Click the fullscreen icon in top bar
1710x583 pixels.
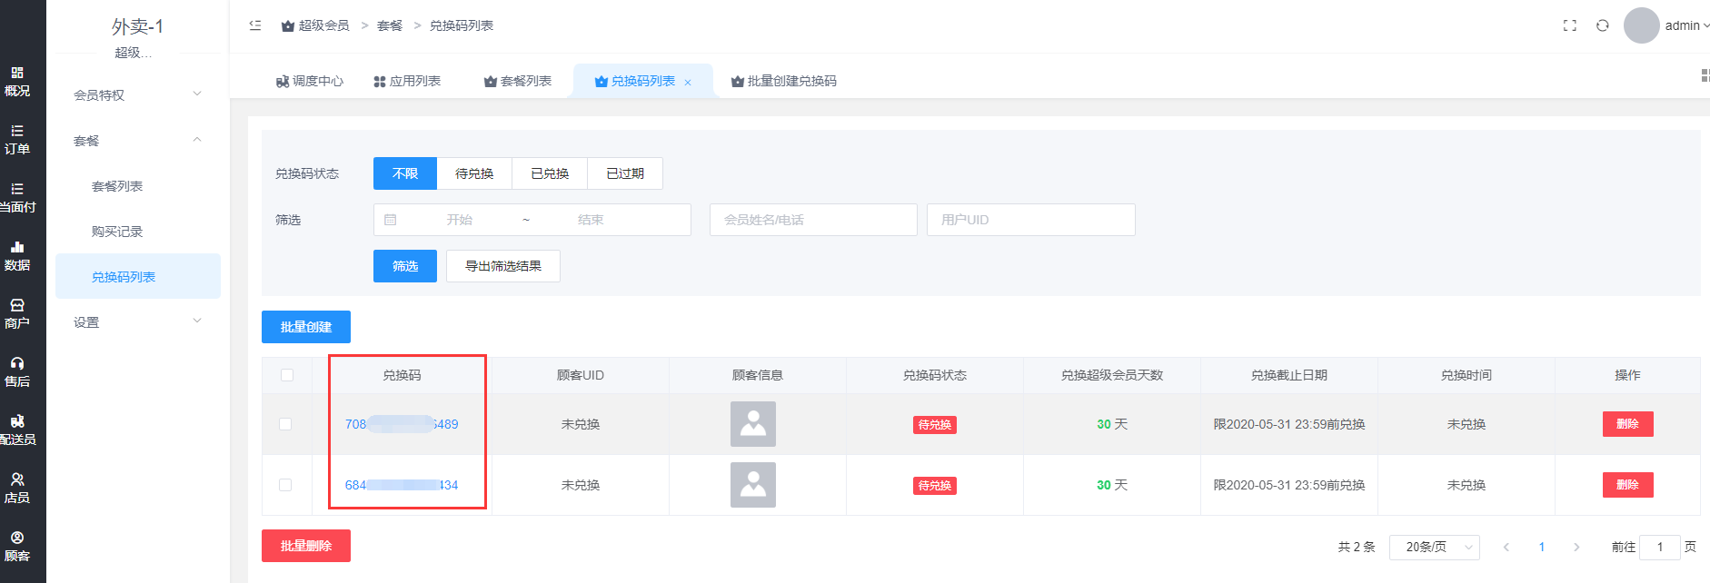[x=1569, y=25]
